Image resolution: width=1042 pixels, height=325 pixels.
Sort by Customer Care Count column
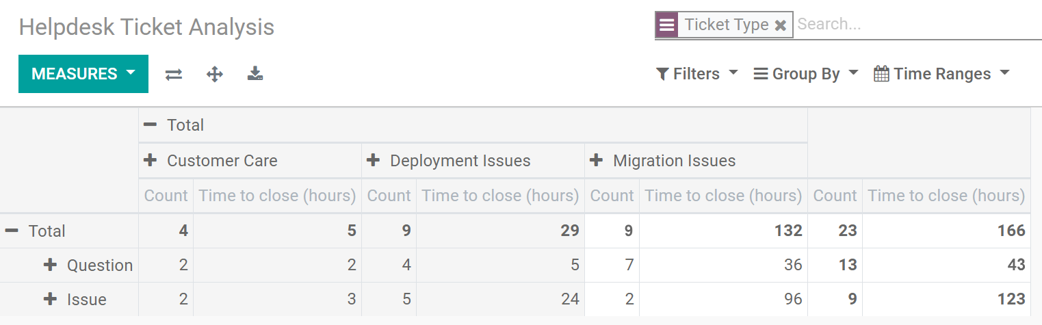pyautogui.click(x=166, y=196)
